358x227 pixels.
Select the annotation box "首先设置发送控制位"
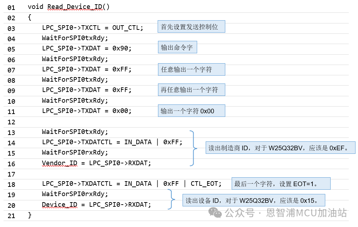[191, 26]
